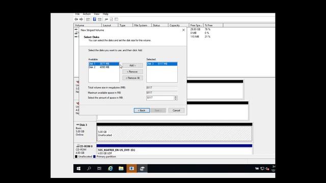Viewport: 326px width, 183px height.
Task: Close the New Striped Volume dialog
Action: [x=183, y=30]
